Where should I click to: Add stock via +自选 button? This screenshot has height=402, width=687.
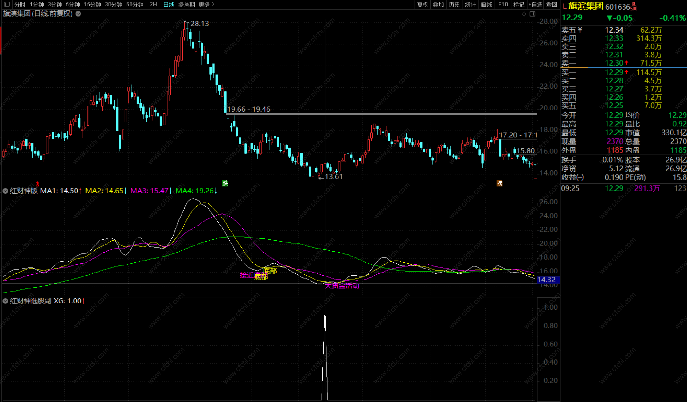tap(535, 4)
